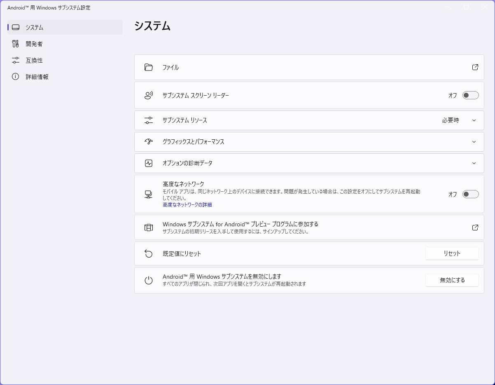Click the サブシステム リソース sliders icon
The image size is (495, 385).
149,120
